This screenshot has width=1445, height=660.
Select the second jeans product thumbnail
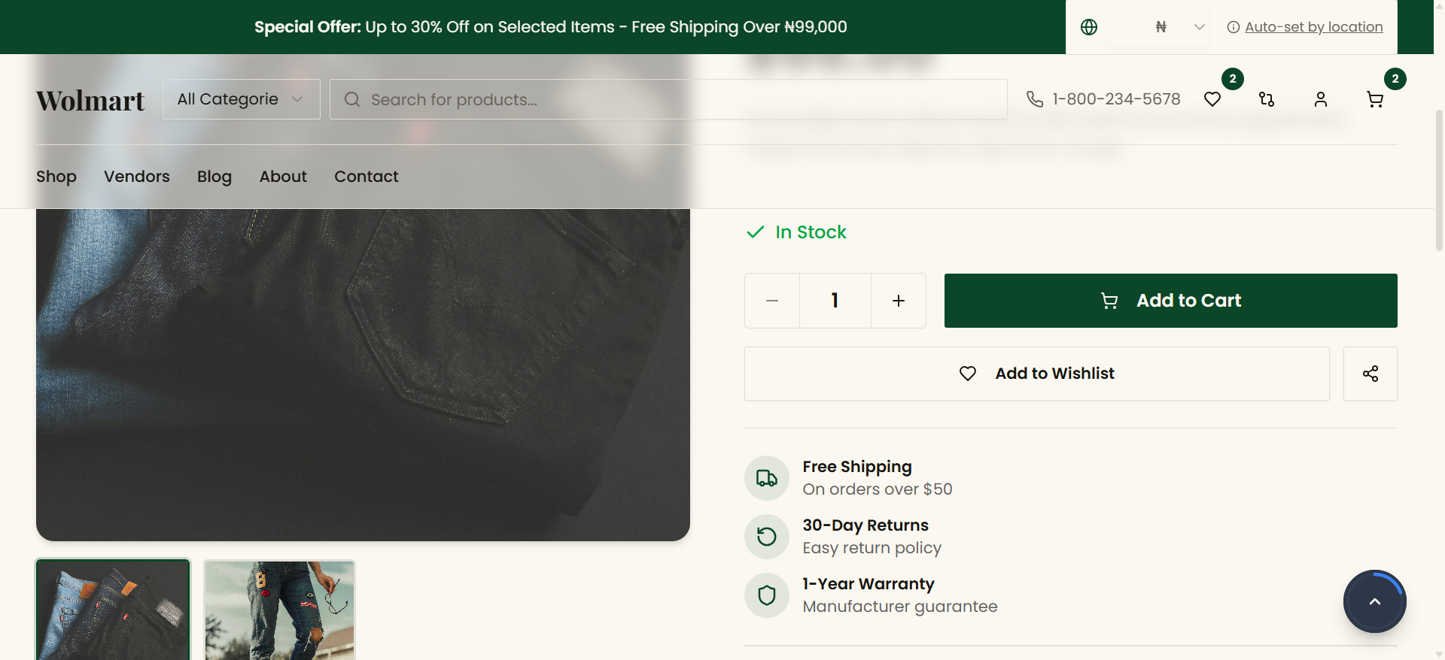coord(278,610)
